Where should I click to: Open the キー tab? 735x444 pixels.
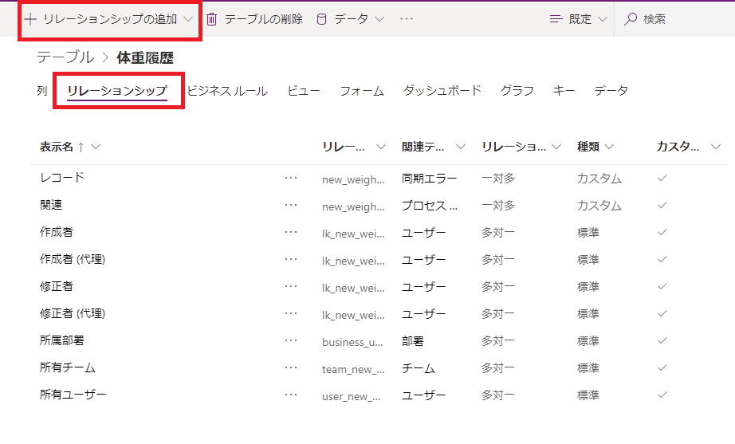pos(564,91)
